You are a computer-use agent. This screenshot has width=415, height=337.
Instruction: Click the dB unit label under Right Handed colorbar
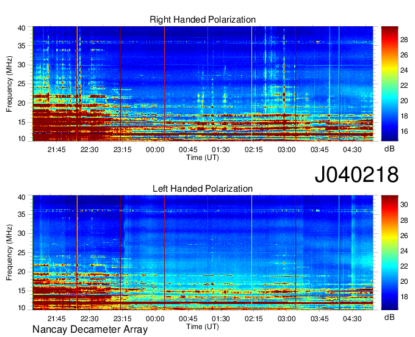point(389,149)
